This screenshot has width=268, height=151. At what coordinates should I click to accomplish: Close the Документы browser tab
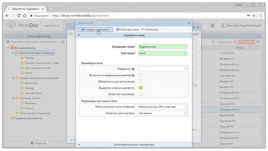click(43, 9)
